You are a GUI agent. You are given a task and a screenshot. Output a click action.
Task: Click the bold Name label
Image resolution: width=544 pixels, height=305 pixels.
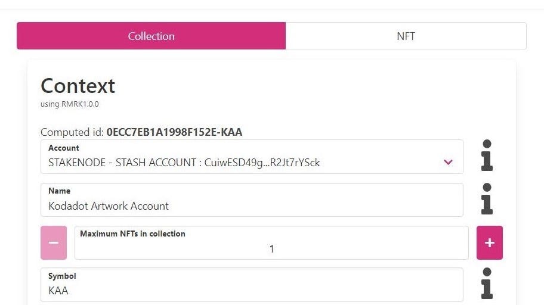59,191
